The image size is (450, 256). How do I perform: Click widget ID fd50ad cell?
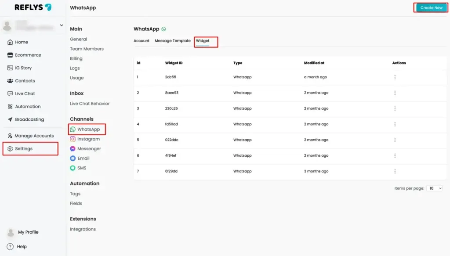click(171, 124)
